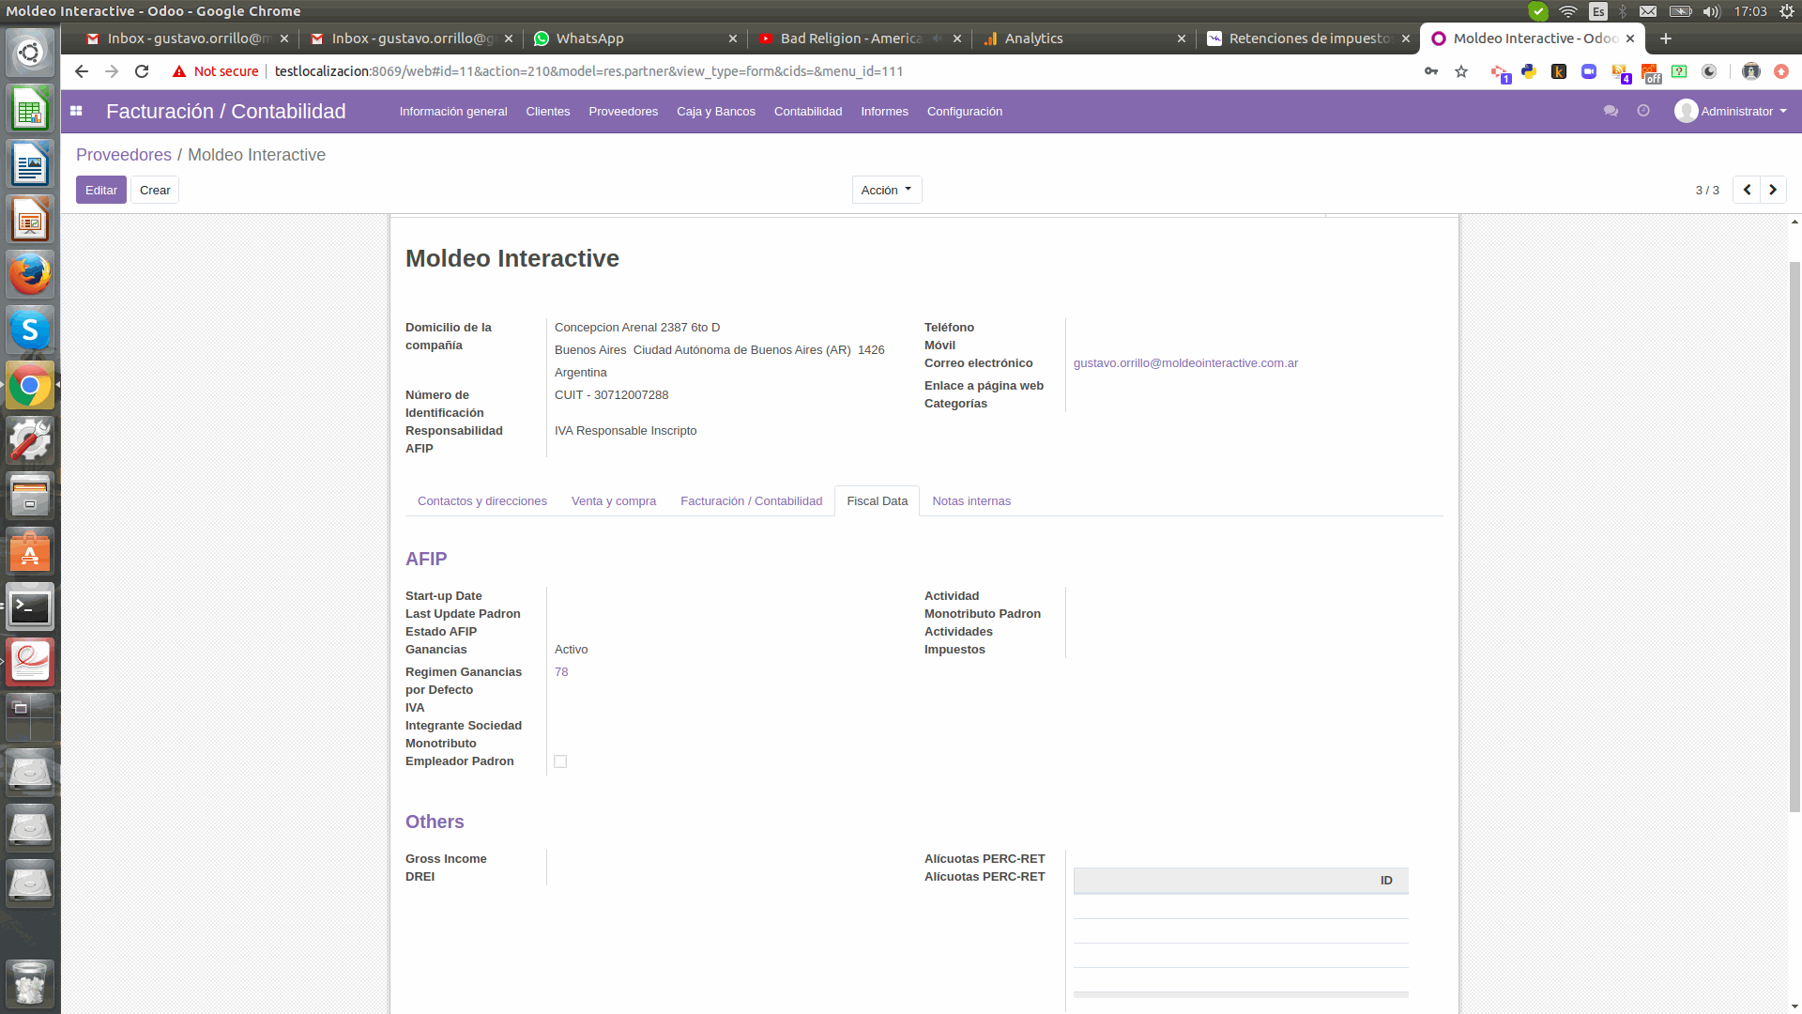The height and width of the screenshot is (1014, 1802).
Task: Click the Python extension icon
Action: click(1529, 71)
